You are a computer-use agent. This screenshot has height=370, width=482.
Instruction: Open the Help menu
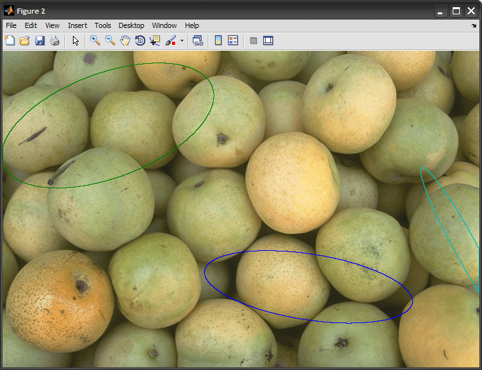tap(191, 25)
